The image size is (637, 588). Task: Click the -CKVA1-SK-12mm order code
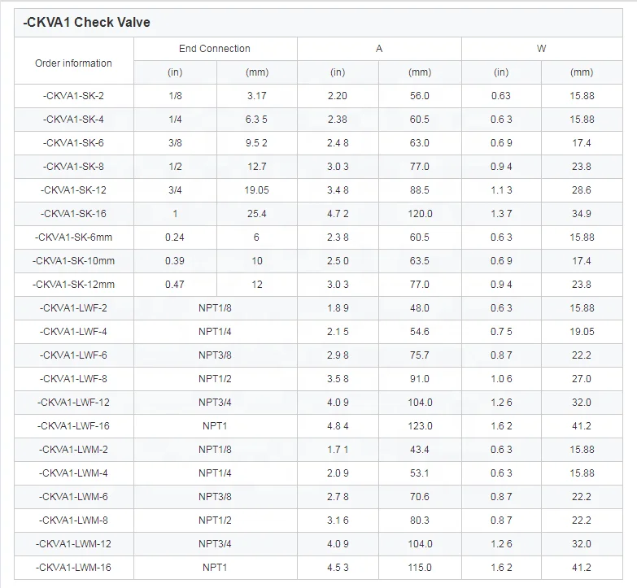73,285
